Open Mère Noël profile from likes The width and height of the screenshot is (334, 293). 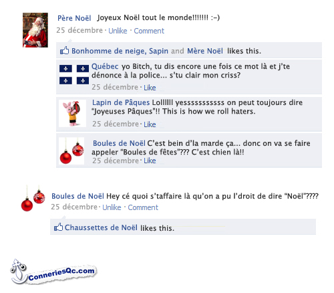click(205, 51)
